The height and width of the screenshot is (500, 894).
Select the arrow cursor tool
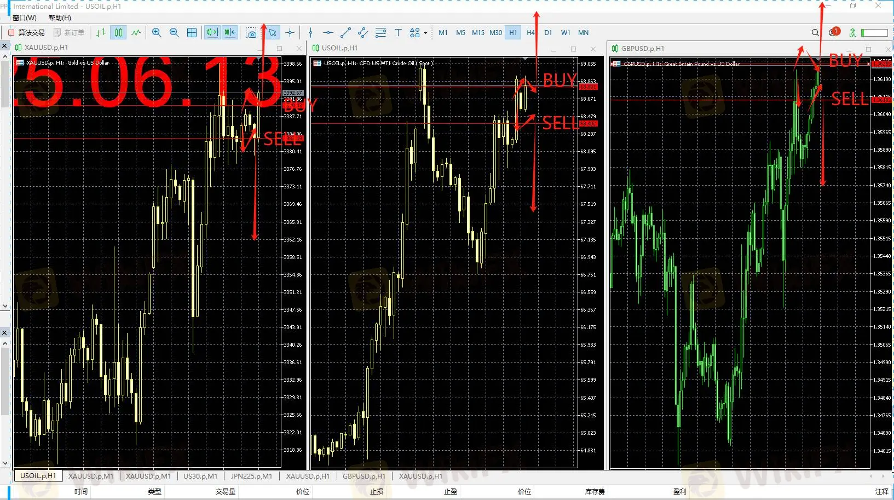[x=272, y=33]
